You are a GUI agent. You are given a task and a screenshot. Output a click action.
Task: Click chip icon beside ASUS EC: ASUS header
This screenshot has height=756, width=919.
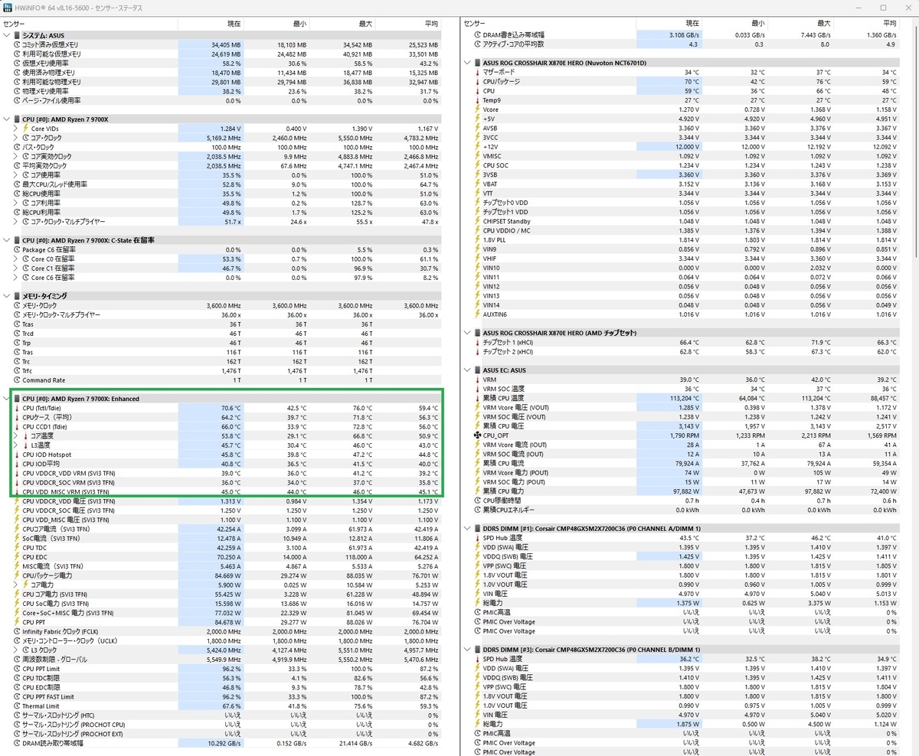coord(478,370)
